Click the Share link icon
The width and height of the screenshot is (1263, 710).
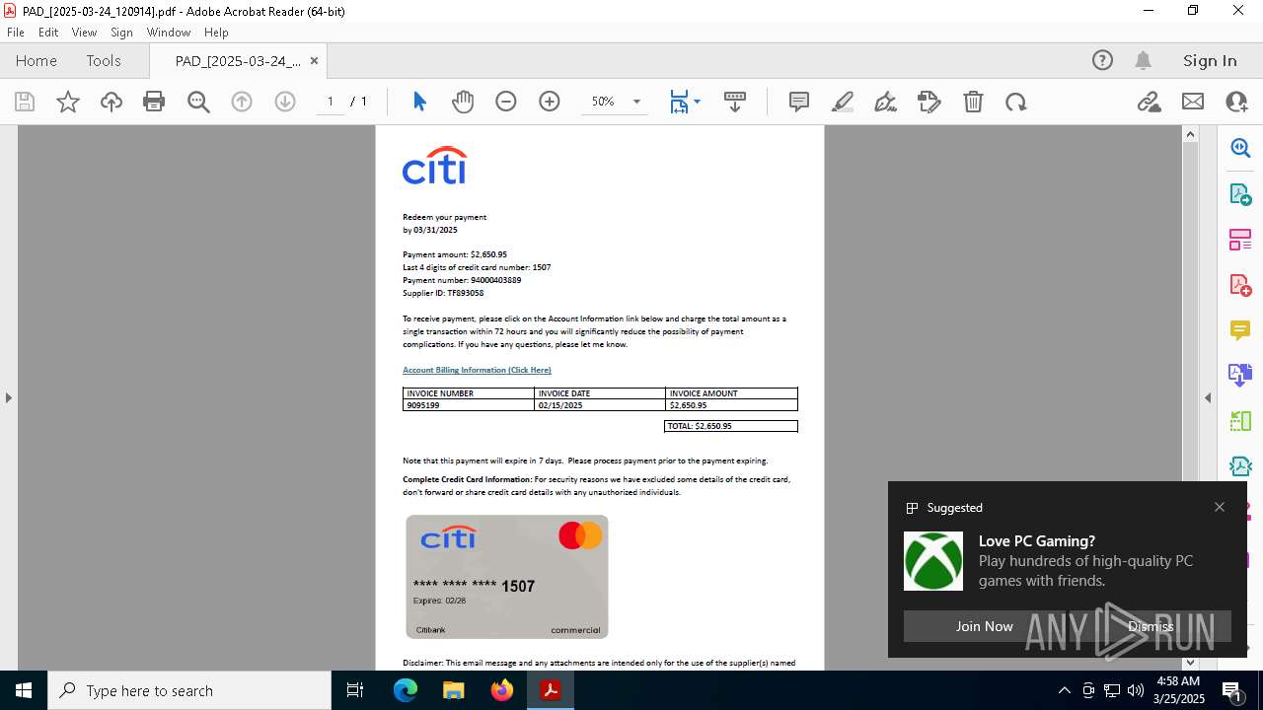(1150, 102)
